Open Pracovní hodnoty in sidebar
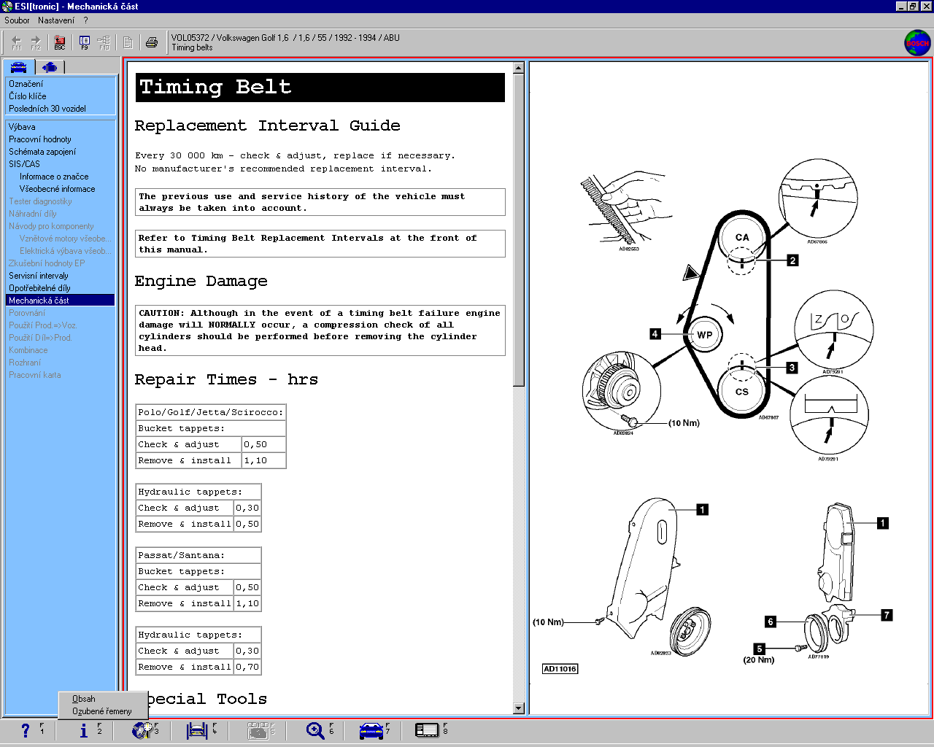This screenshot has width=934, height=747. (40, 139)
